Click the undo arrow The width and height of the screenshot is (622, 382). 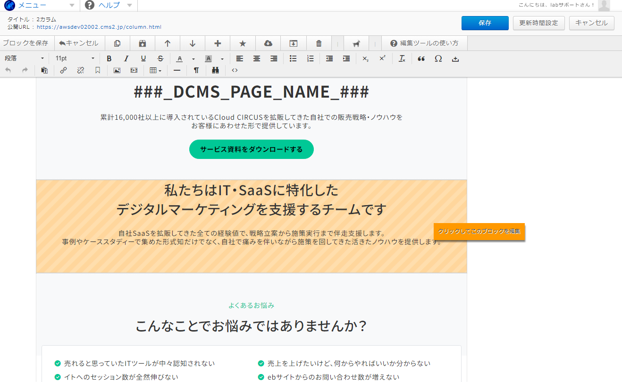[8, 70]
